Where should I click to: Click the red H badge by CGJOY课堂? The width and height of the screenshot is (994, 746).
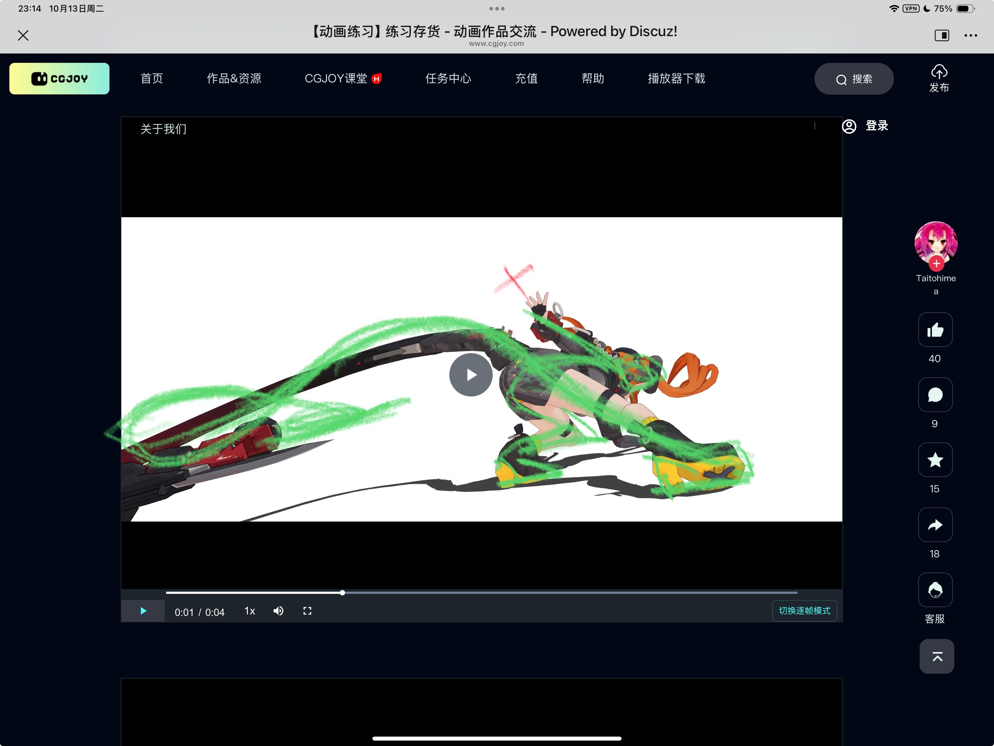pos(377,79)
